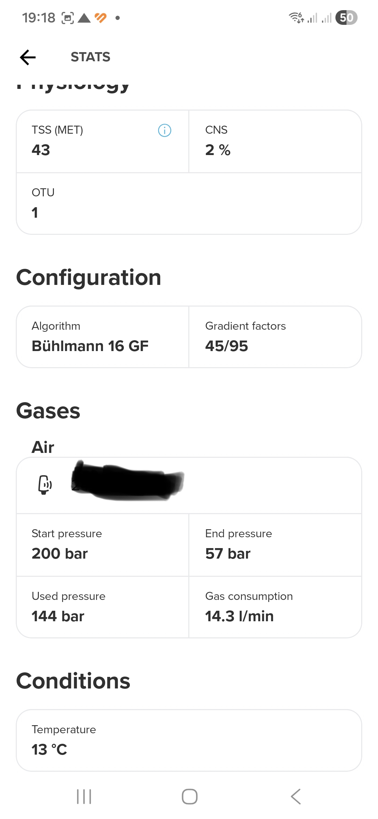Tap the battery indicator in status bar
Viewport: 378px width, 819px height.
pos(346,17)
